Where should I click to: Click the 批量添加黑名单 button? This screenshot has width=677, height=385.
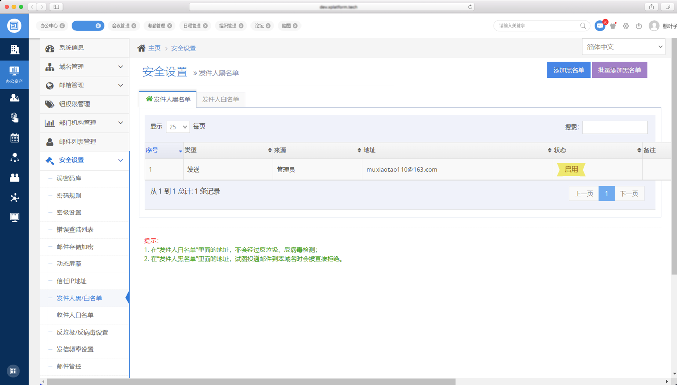pos(619,70)
